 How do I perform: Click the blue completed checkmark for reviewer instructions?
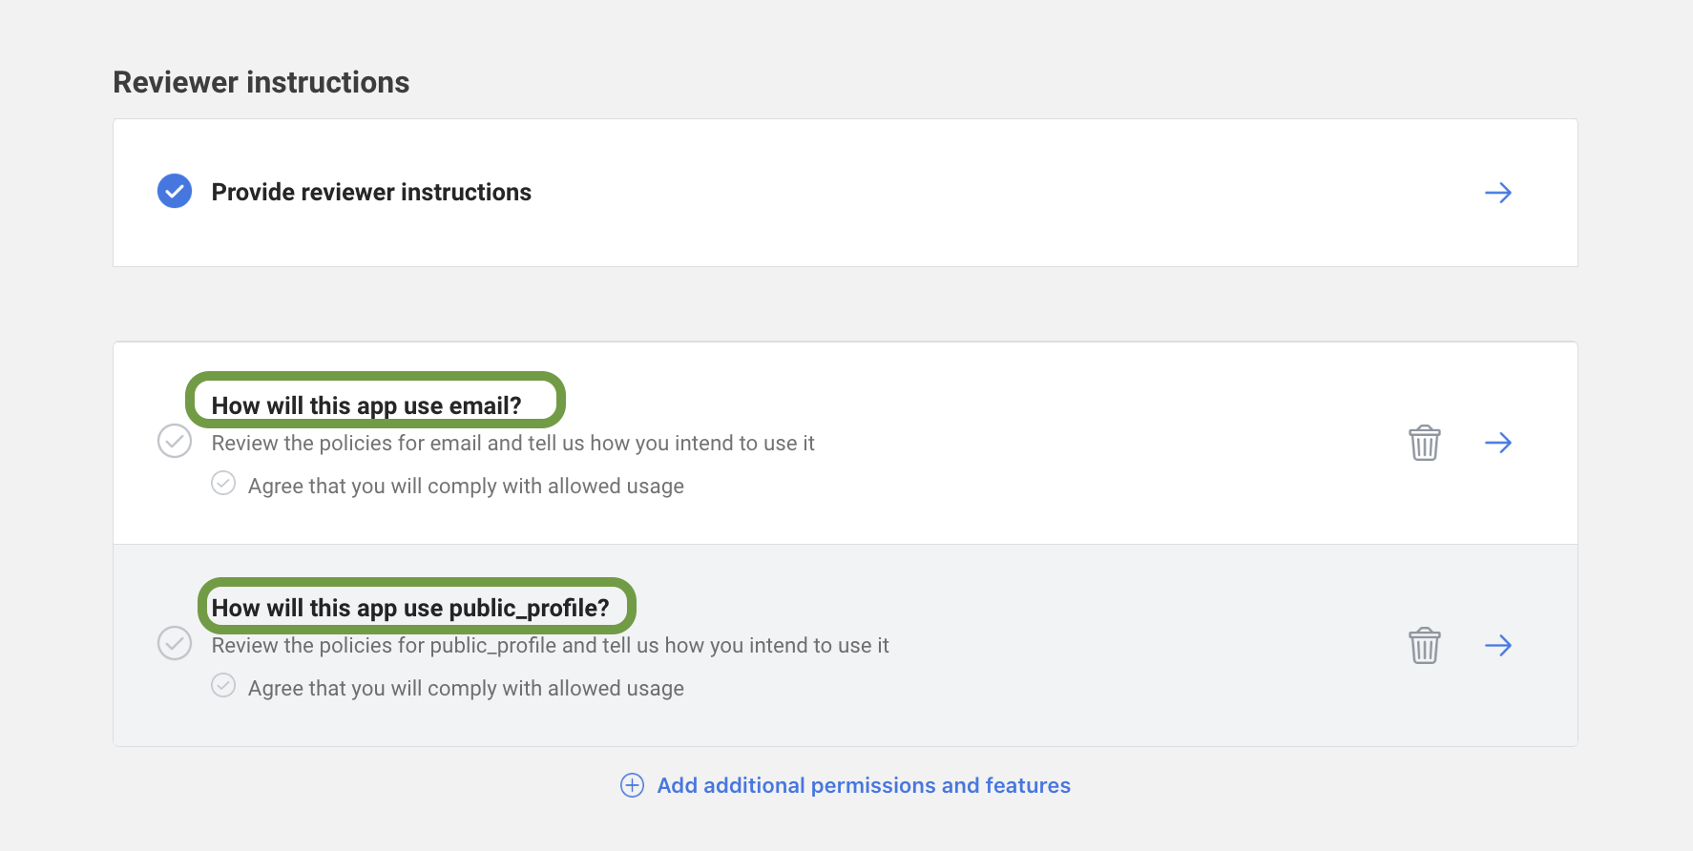(175, 192)
